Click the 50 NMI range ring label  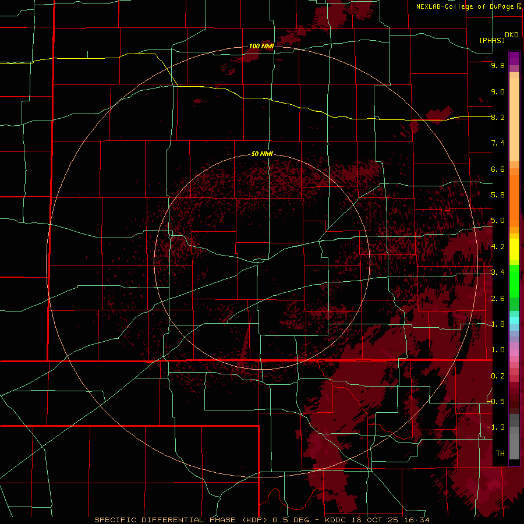tap(262, 154)
